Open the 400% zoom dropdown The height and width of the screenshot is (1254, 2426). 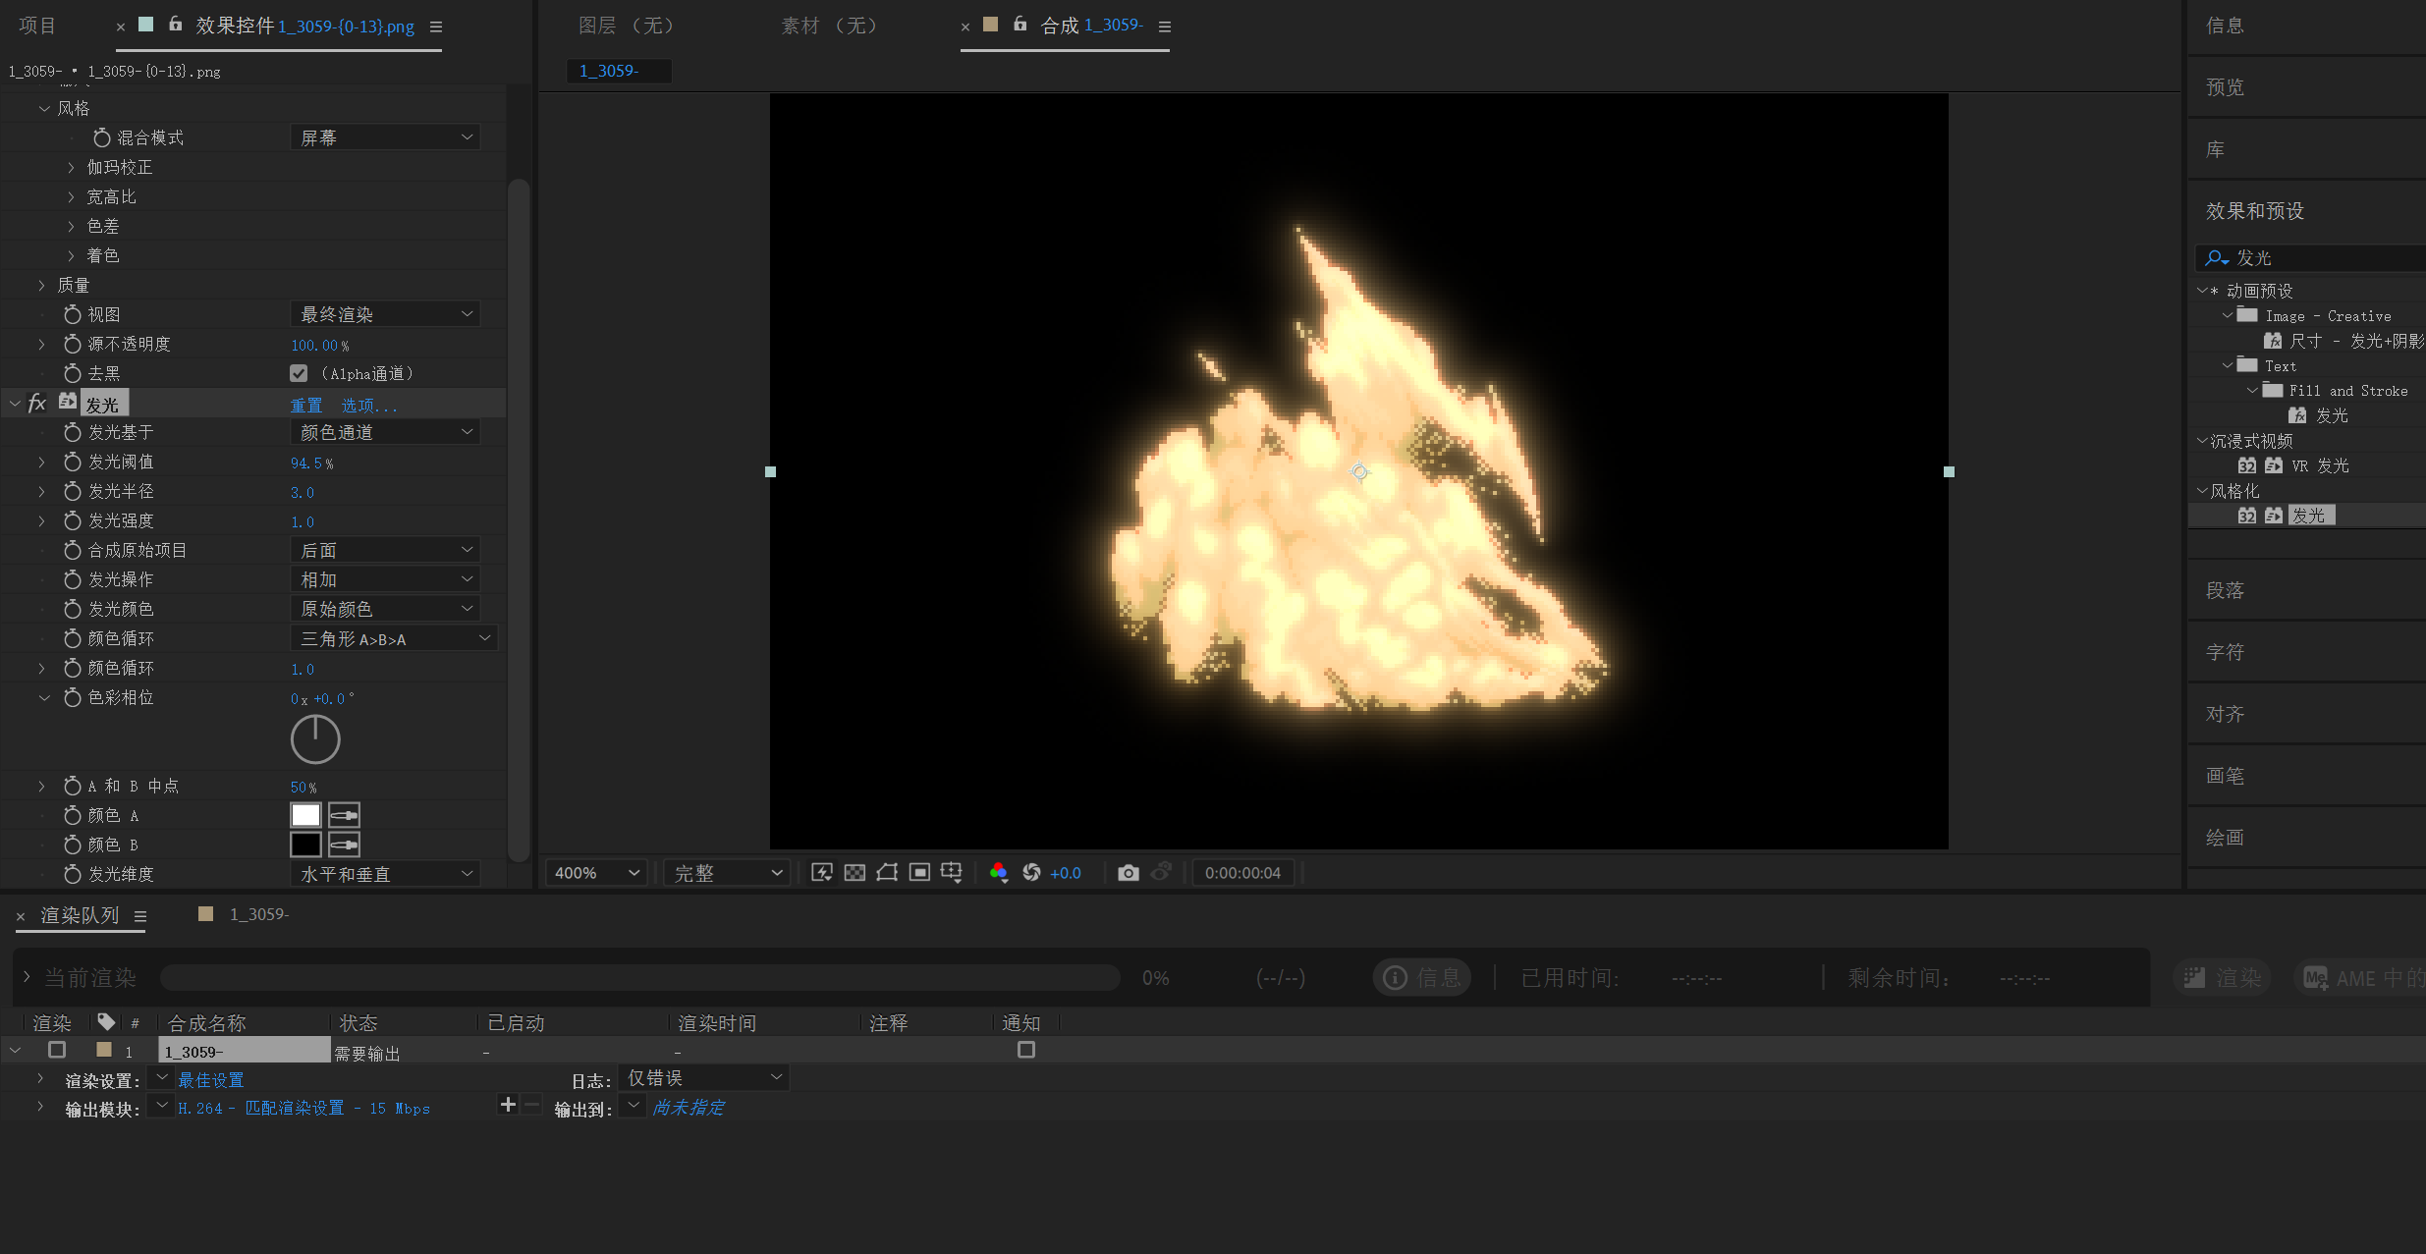pyautogui.click(x=596, y=873)
